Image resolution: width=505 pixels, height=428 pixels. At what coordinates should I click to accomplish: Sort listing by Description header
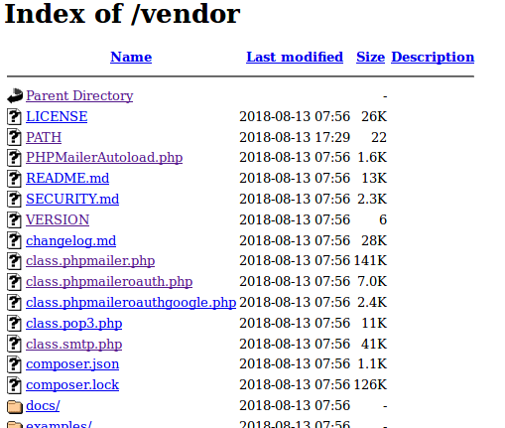(433, 58)
